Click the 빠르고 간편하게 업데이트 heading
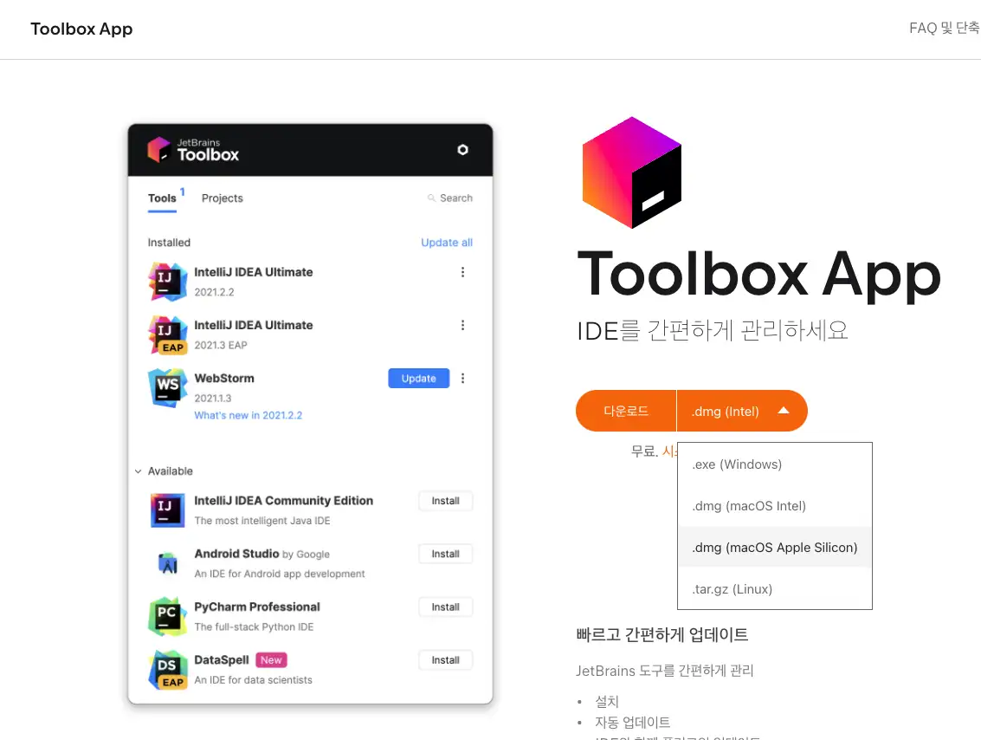The width and height of the screenshot is (981, 740). point(662,635)
